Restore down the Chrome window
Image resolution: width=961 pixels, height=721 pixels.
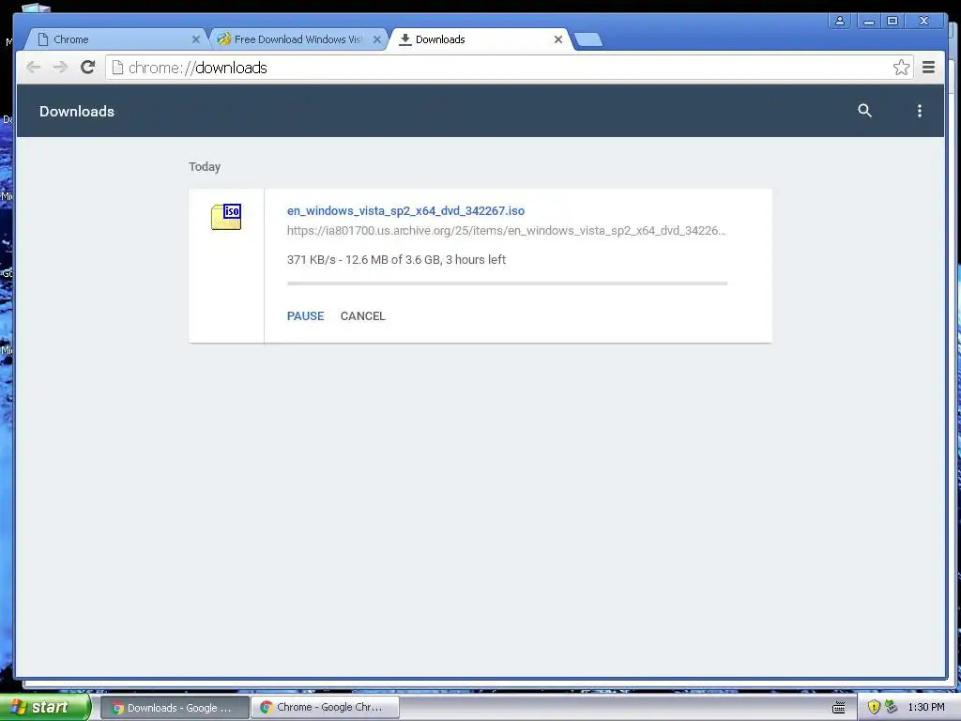point(892,21)
